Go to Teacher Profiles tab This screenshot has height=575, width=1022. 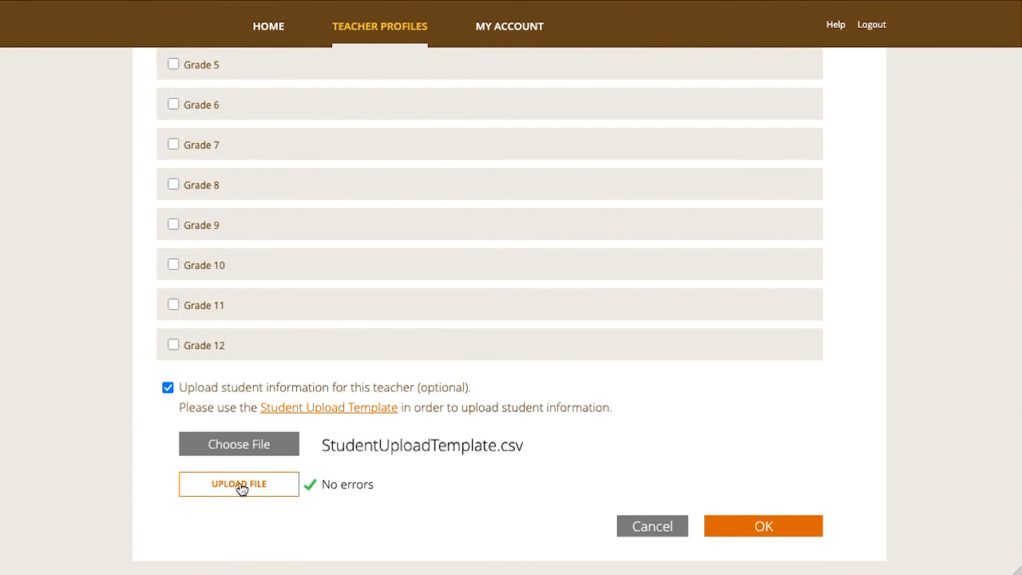click(379, 26)
